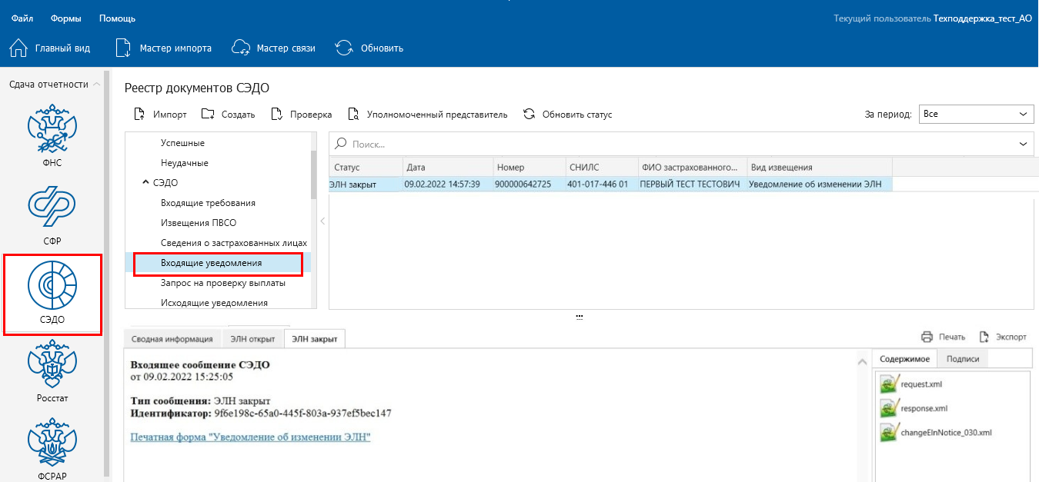Click the Экспорт button
The width and height of the screenshot is (1039, 482).
[1003, 337]
